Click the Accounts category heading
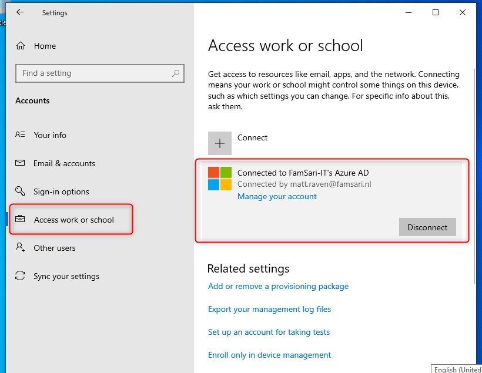Screen dimensions: 482x373 coord(32,100)
